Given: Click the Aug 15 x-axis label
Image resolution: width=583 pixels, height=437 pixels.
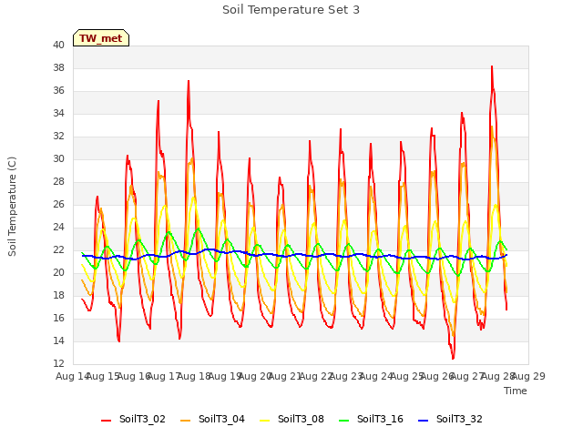Looking at the screenshot, I should pyautogui.click(x=103, y=376).
